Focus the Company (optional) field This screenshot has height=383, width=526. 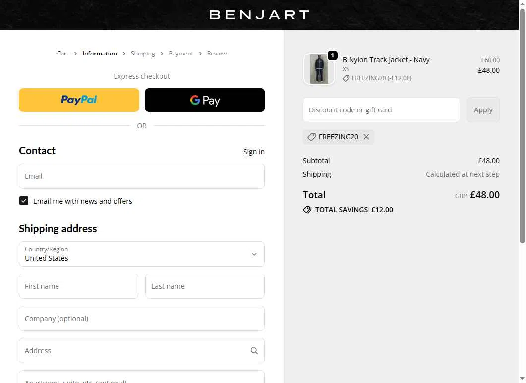click(142, 318)
